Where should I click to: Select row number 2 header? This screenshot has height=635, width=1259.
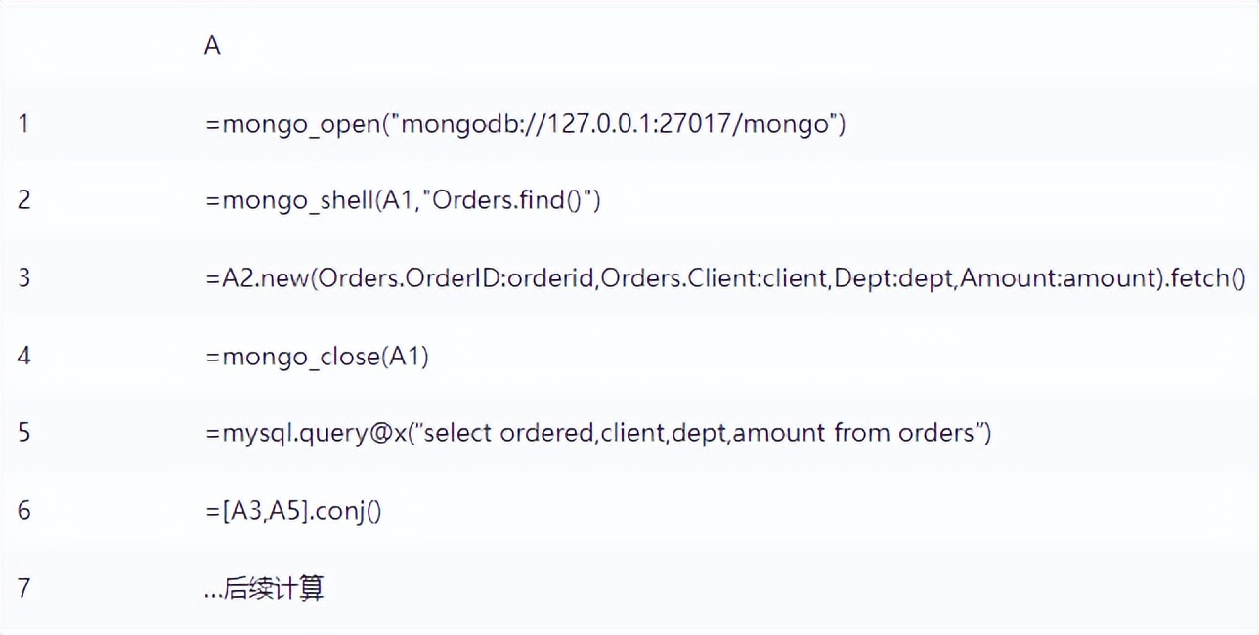tap(23, 200)
